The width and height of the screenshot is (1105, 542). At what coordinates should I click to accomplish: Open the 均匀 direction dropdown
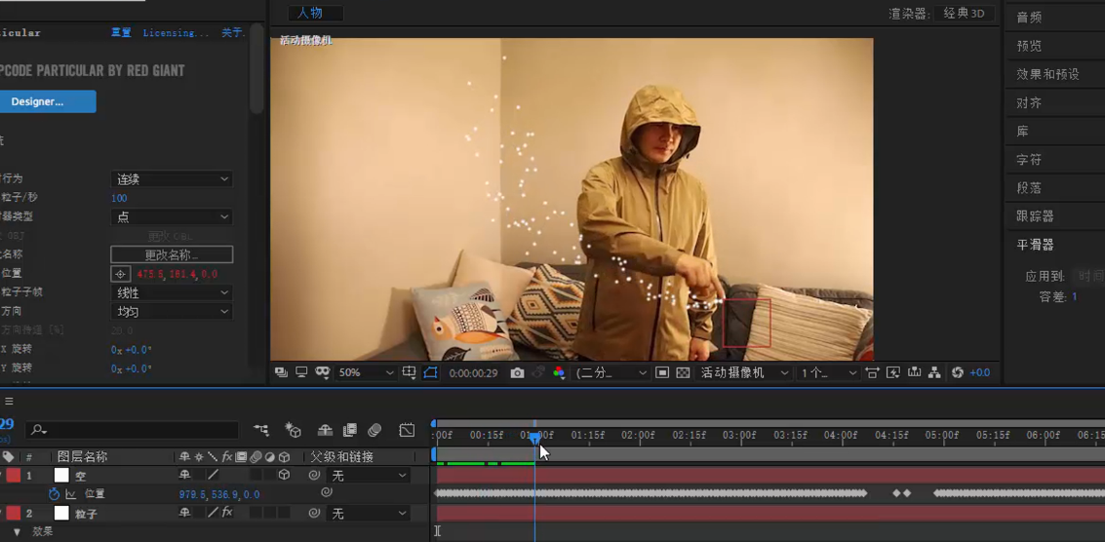172,311
